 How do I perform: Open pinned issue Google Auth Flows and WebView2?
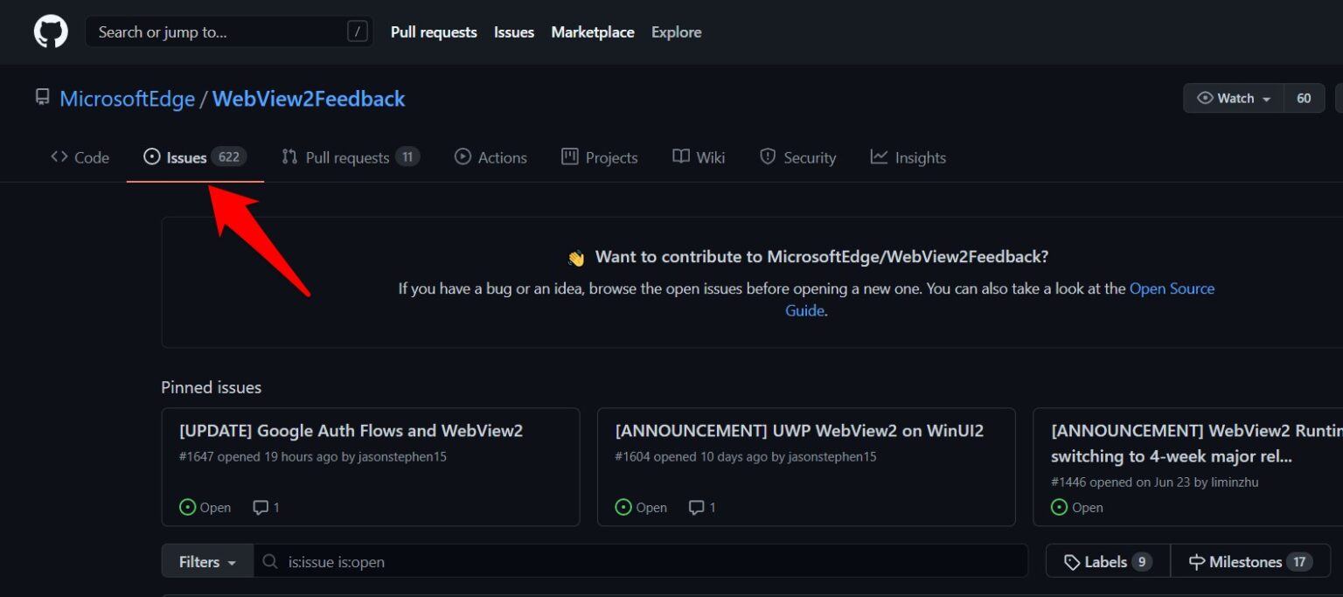pos(351,430)
